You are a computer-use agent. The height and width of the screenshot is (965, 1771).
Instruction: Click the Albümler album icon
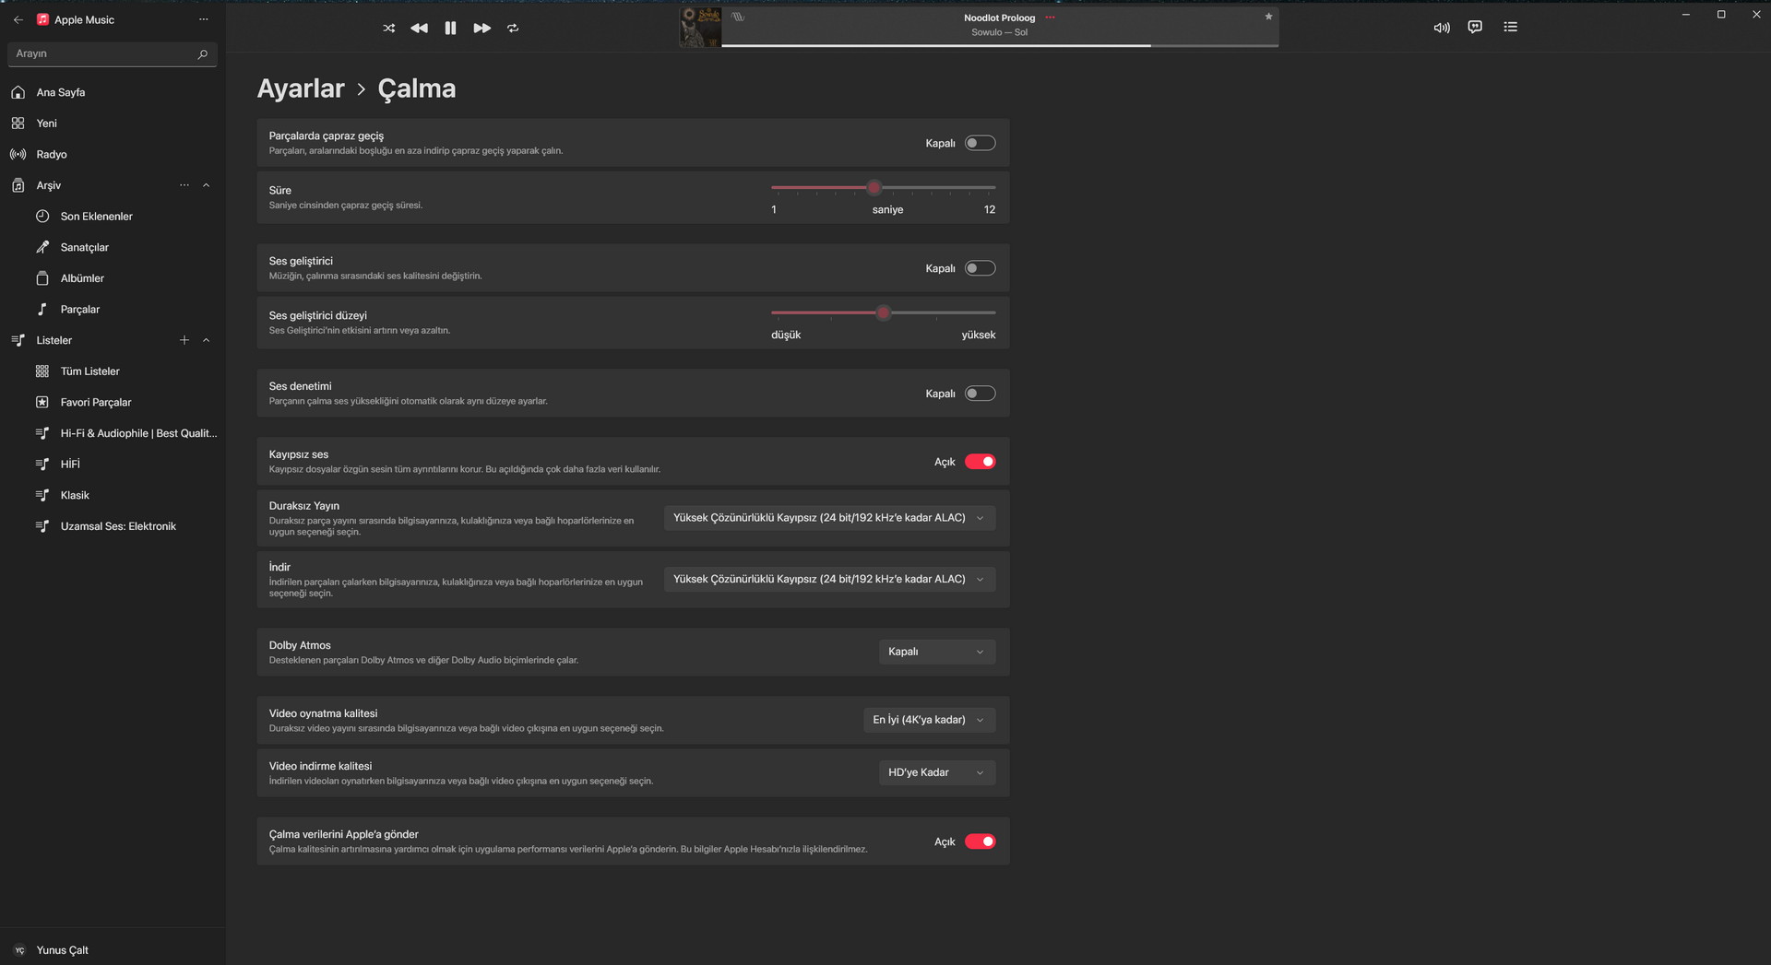[x=42, y=278]
